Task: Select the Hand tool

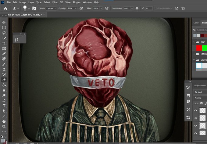Action: [x=4, y=121]
